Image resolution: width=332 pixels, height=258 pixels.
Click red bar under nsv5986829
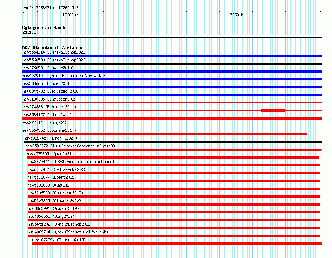click(174, 189)
